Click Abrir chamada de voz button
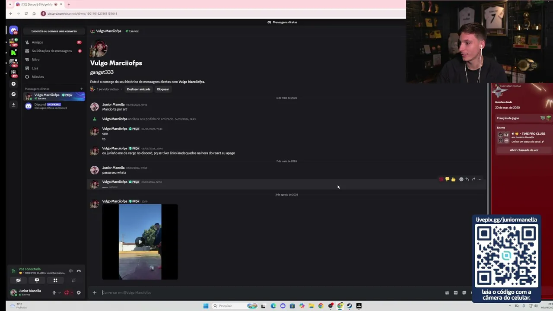The image size is (553, 311). coord(524,150)
